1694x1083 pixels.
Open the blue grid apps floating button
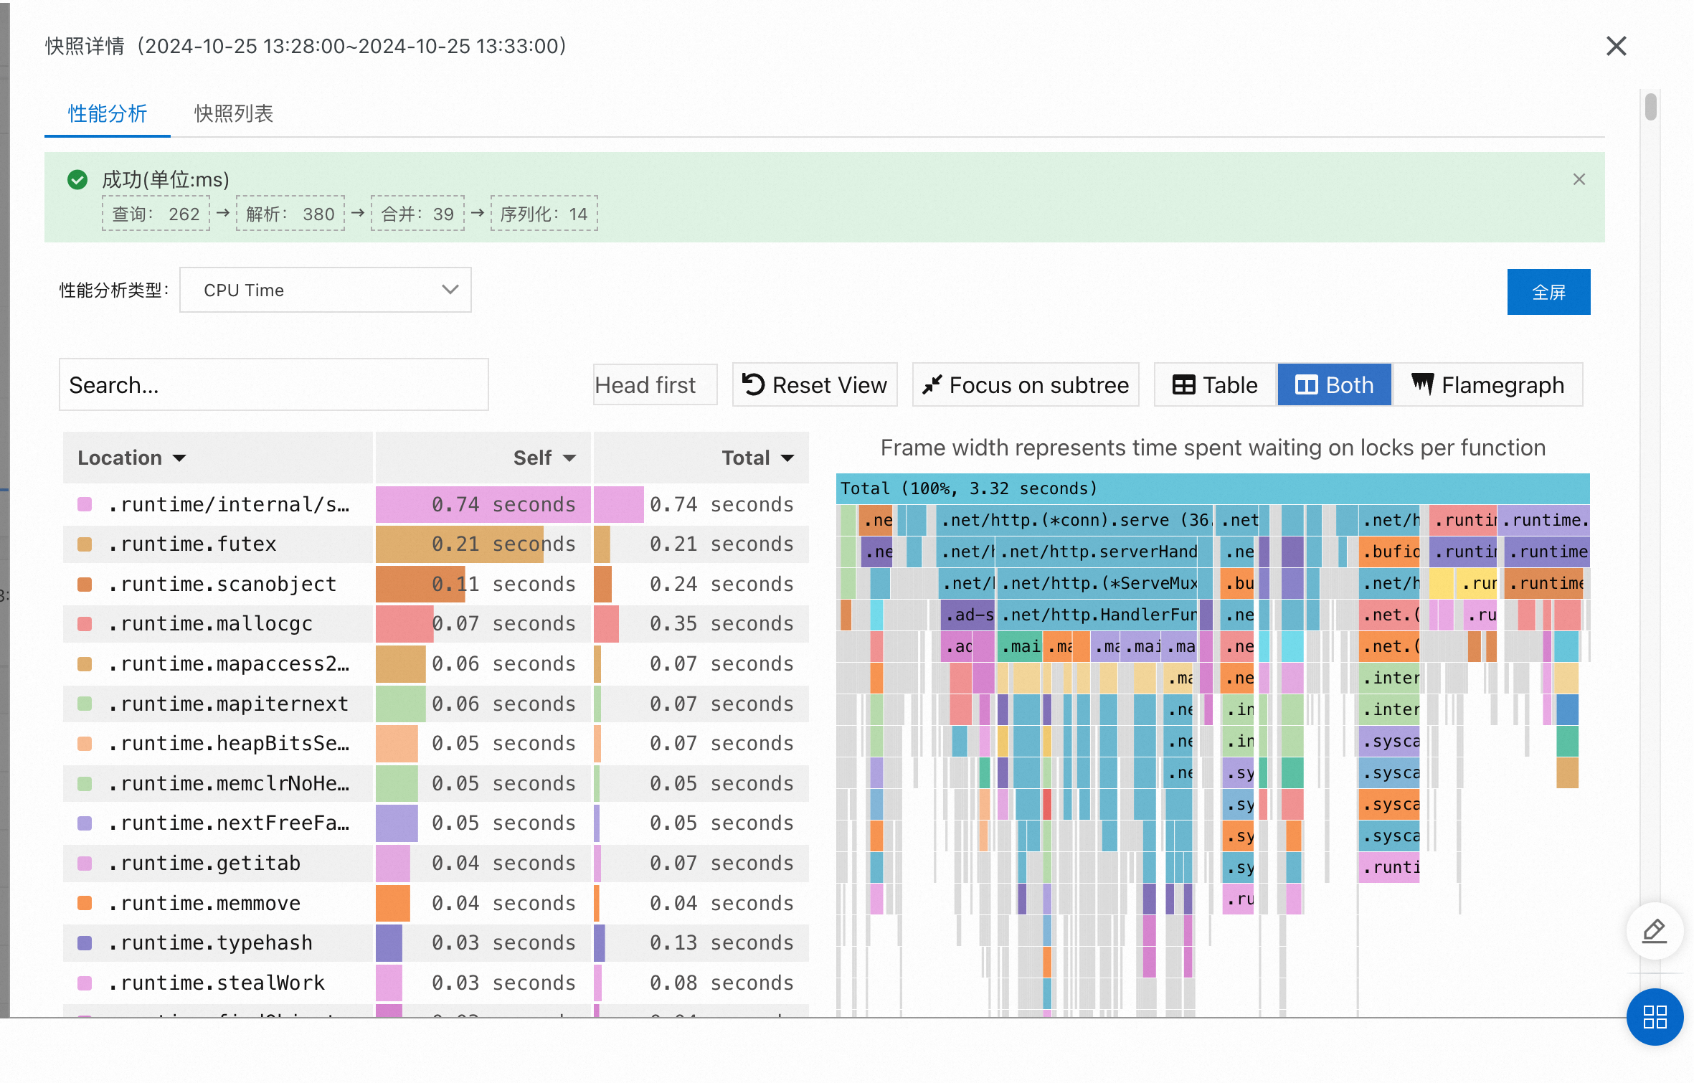[x=1654, y=1016]
